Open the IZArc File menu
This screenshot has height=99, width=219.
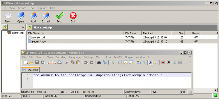pyautogui.click(x=4, y=8)
